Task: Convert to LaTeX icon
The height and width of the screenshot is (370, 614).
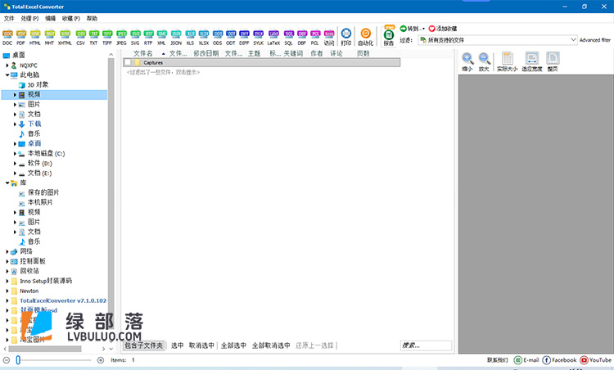Action: coord(273,37)
